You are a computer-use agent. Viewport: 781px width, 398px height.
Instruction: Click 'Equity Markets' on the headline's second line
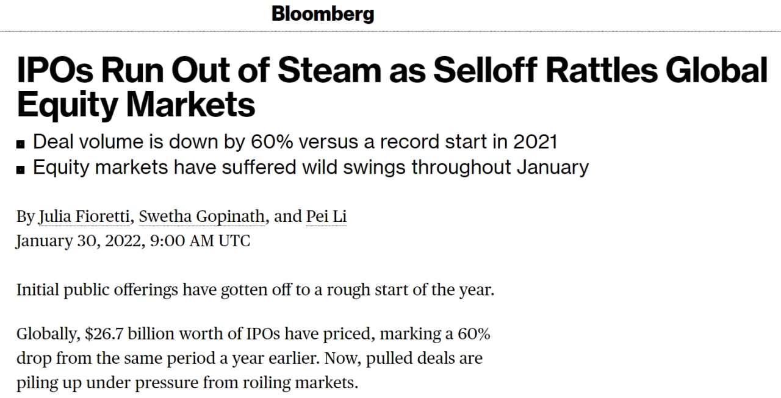[x=136, y=104]
